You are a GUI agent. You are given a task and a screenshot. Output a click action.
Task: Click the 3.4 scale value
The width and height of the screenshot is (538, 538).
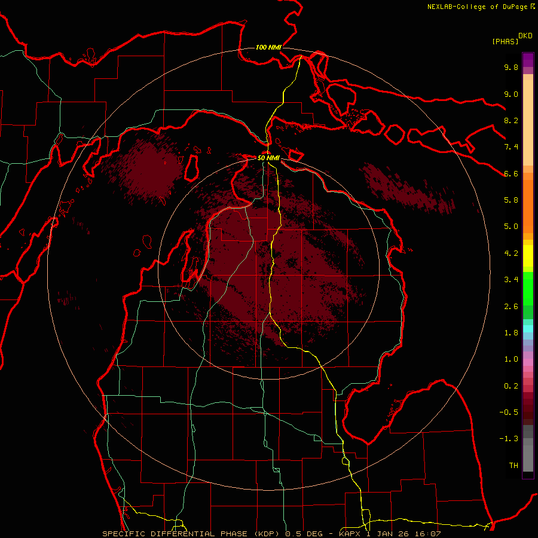pyautogui.click(x=511, y=279)
